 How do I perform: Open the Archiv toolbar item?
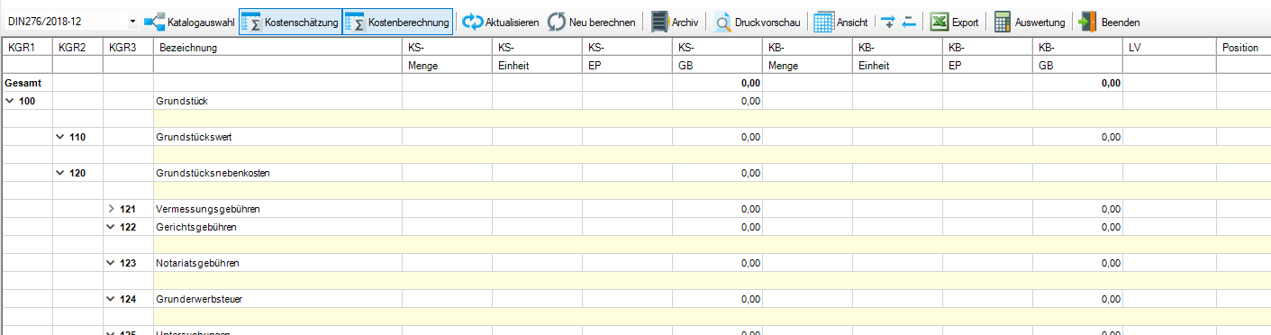(674, 22)
